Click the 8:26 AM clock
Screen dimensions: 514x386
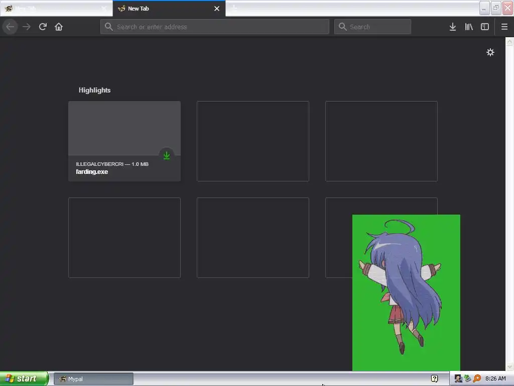coord(495,379)
